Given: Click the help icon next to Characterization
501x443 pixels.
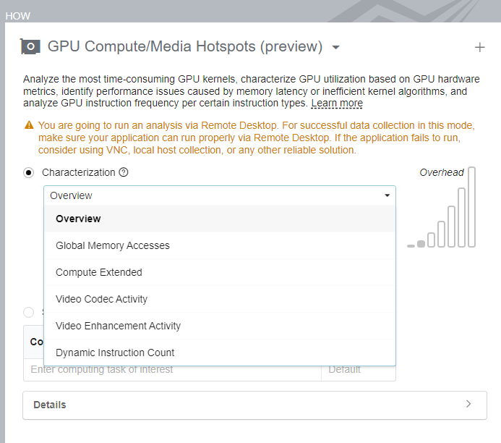Looking at the screenshot, I should [124, 172].
